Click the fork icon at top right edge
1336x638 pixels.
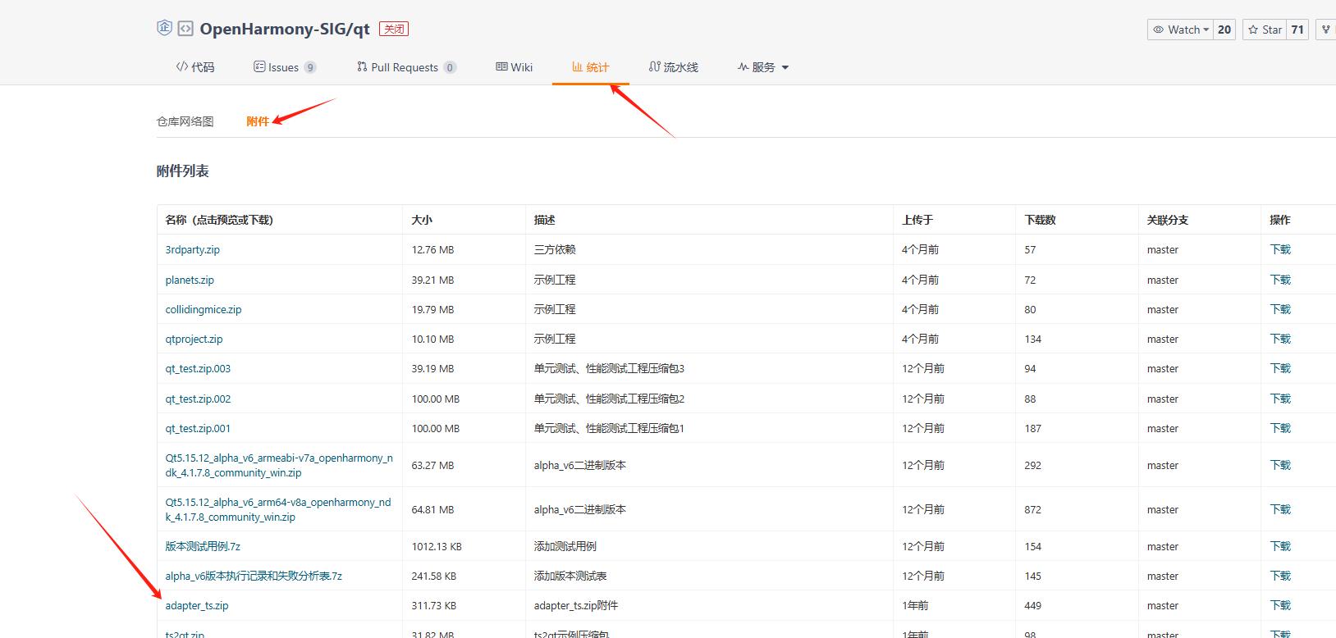tap(1326, 30)
